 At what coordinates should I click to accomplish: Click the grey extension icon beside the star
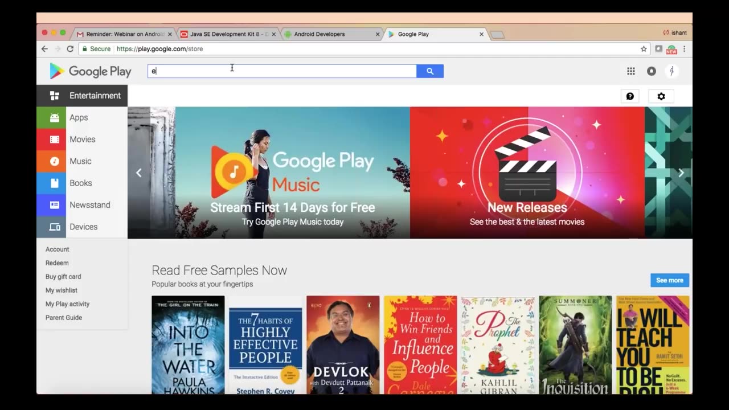pos(658,49)
